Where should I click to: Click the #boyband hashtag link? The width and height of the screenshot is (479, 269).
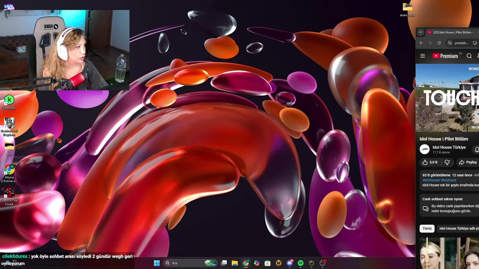tap(448, 180)
